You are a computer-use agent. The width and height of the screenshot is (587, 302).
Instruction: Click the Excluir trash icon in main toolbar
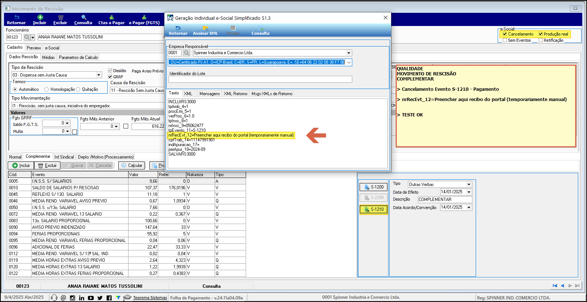coord(61,17)
